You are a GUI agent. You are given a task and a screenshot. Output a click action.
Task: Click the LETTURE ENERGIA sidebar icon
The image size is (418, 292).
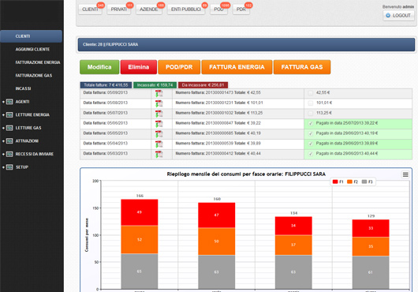(x=9, y=114)
